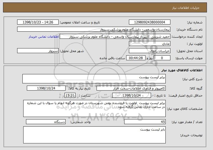Click the ایجاد کننده درخواست field

tap(115, 37)
